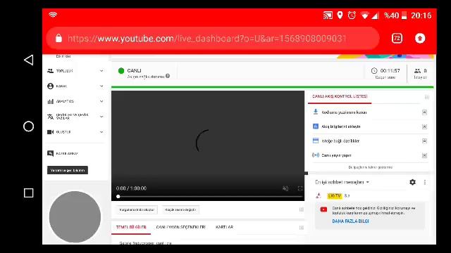Click the drag handle beside the Kartlar tab row
451x253 pixels.
pyautogui.click(x=301, y=228)
